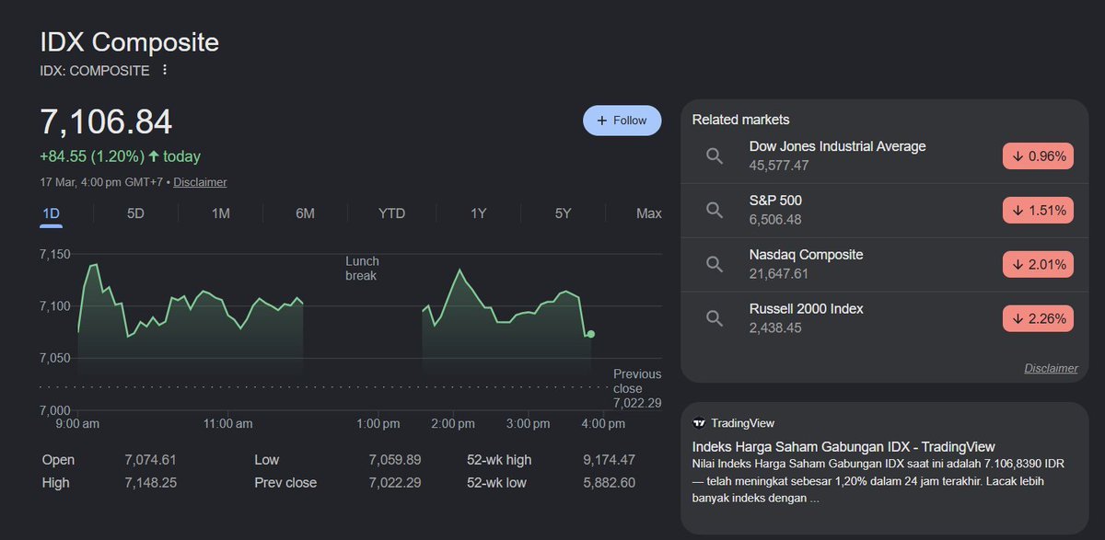Screen dimensions: 1105x540
Task: Click the 2:00 pm peak on the chart line
Action: point(459,270)
